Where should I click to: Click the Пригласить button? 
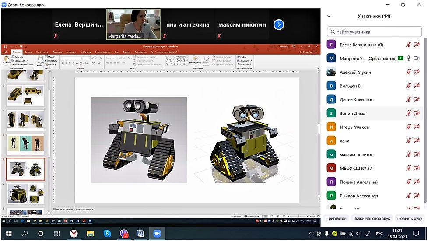336,218
